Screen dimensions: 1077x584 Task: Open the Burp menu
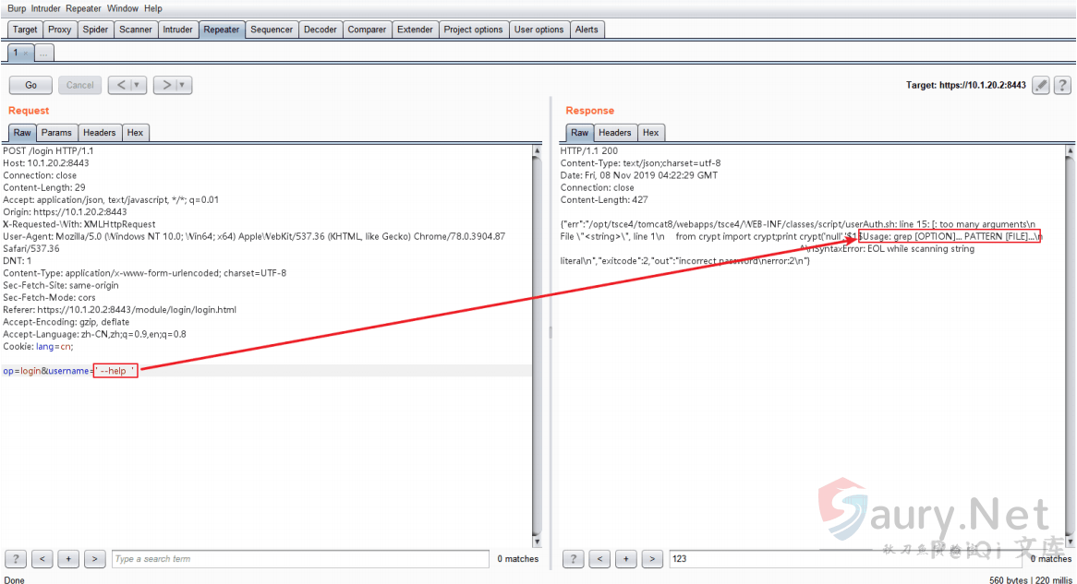click(17, 8)
